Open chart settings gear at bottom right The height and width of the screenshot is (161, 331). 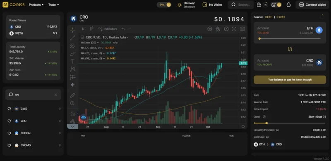pos(243,126)
